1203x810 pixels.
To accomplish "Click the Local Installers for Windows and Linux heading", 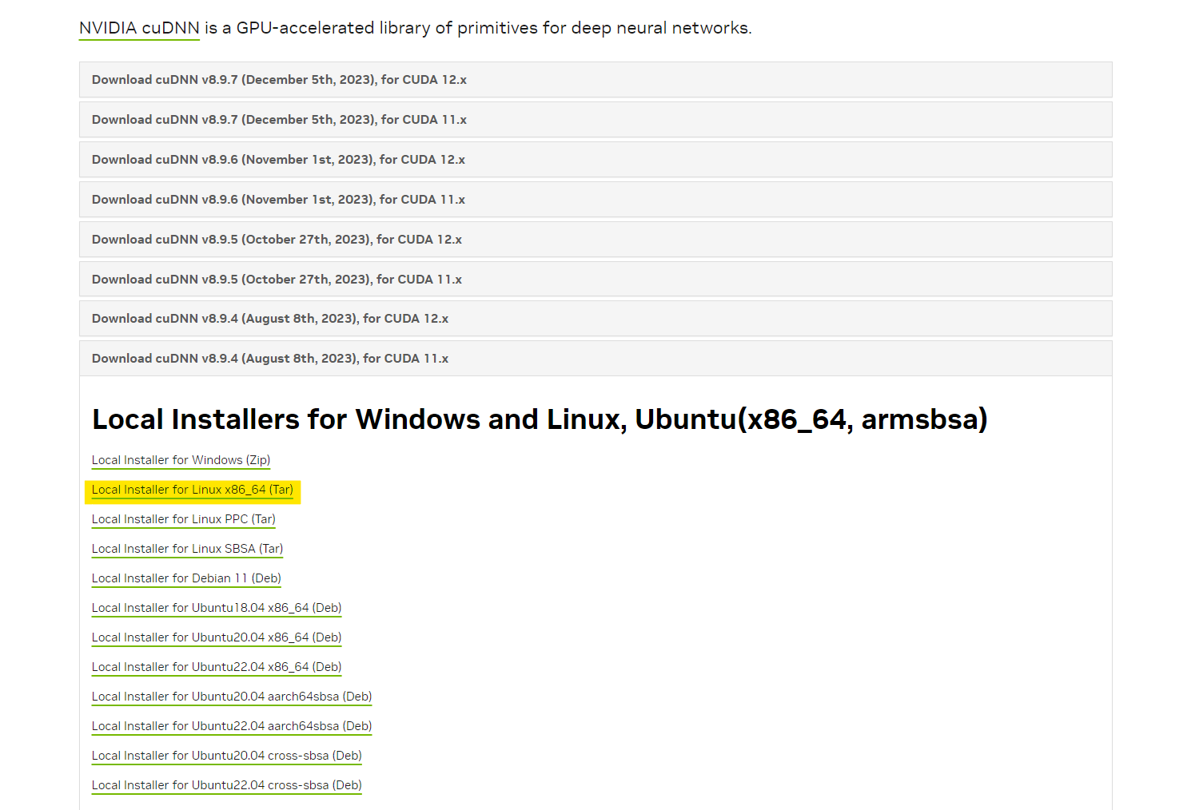I will [x=540, y=419].
